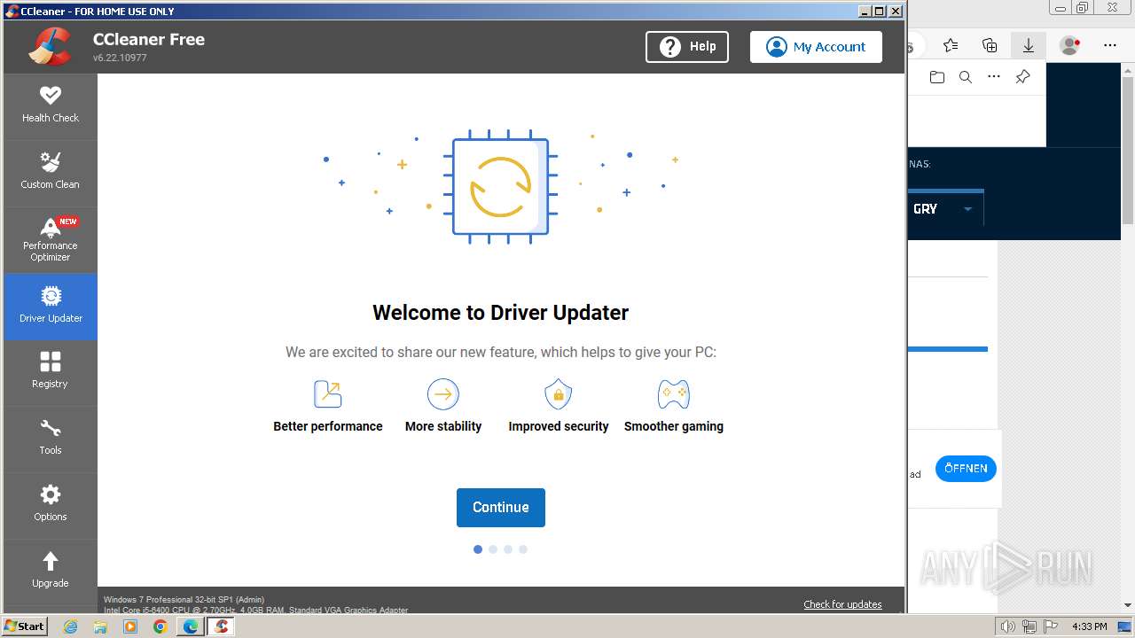Go to the second onboarding page dot
The image size is (1135, 638).
[493, 549]
